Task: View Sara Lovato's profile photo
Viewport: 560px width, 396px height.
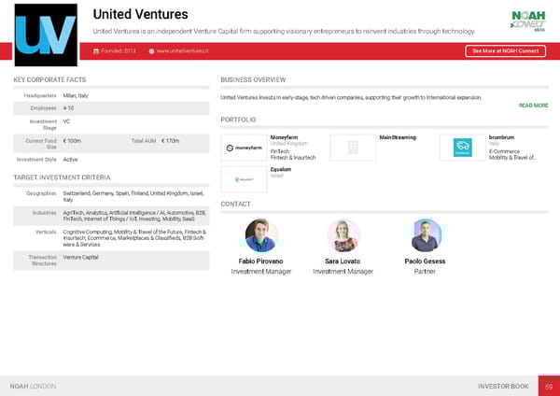Action: (x=343, y=234)
